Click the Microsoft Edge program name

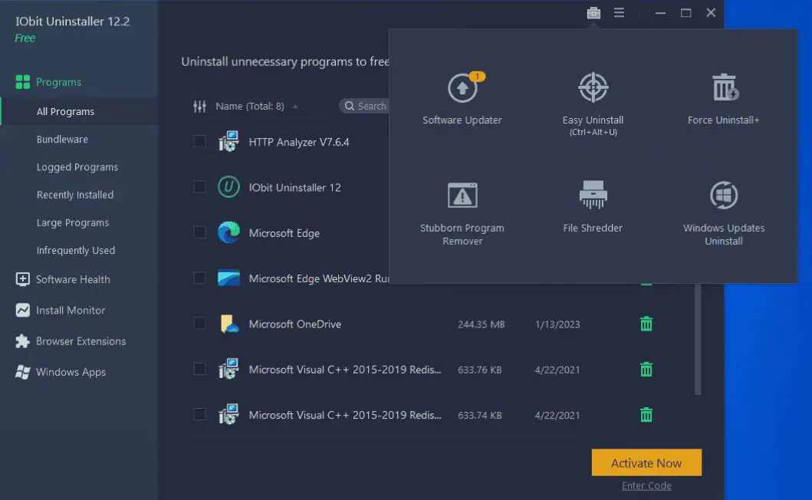284,233
